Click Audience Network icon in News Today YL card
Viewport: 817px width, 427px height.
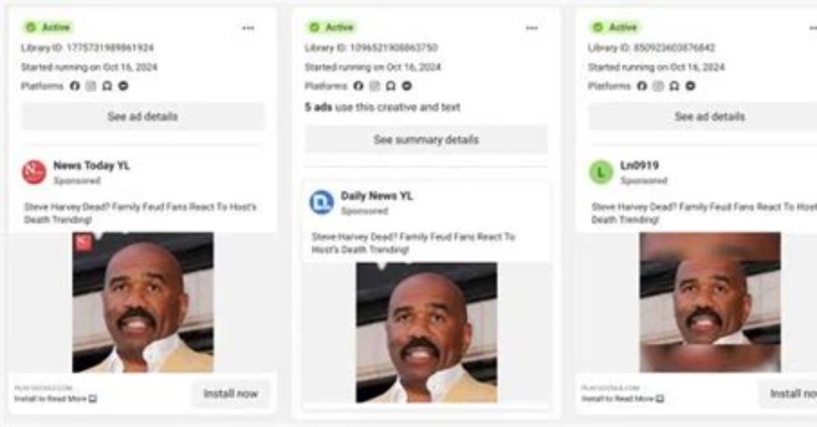coord(107,86)
